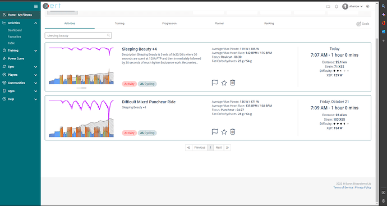Switch to the Progression tab

point(169,24)
